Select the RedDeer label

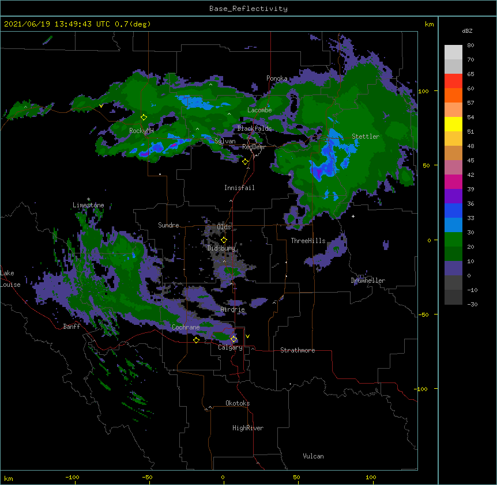(254, 147)
